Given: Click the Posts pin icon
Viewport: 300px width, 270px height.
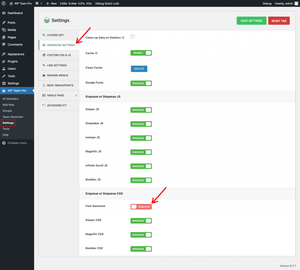Looking at the screenshot, I should coord(4,23).
